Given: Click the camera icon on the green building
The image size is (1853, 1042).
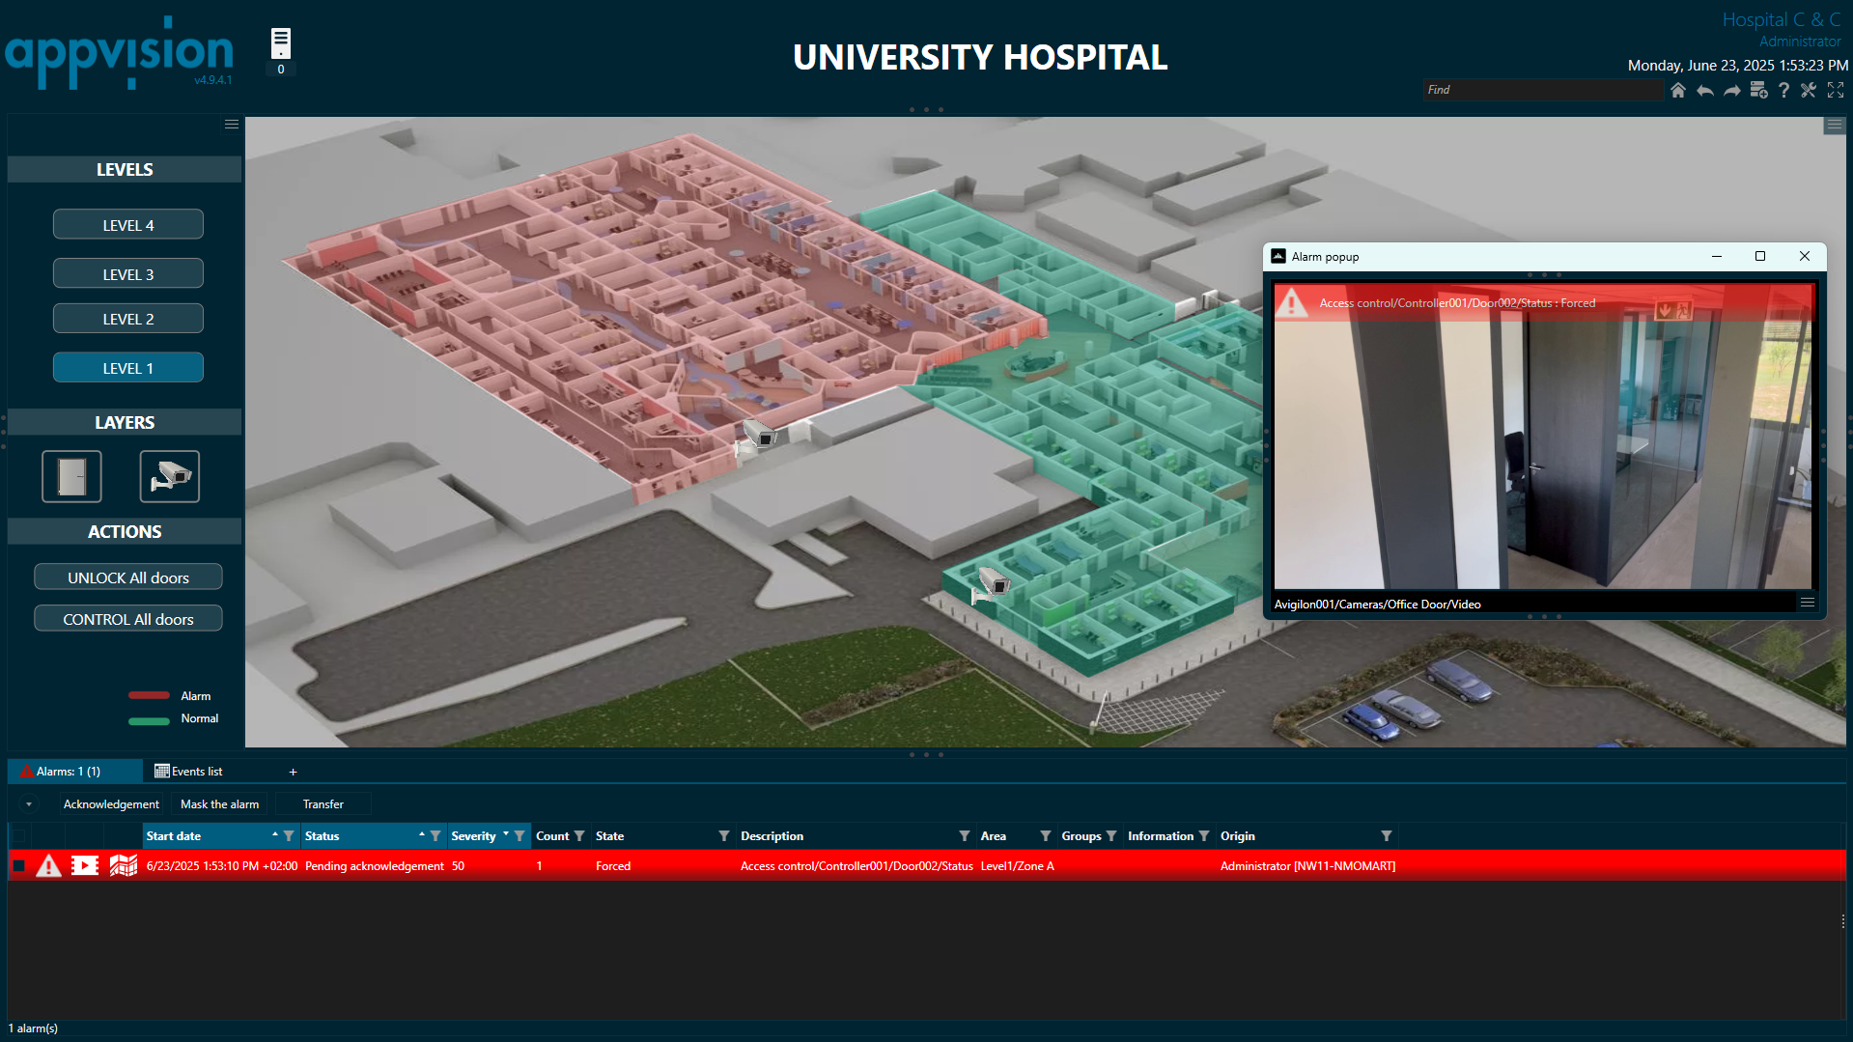Looking at the screenshot, I should (x=991, y=584).
